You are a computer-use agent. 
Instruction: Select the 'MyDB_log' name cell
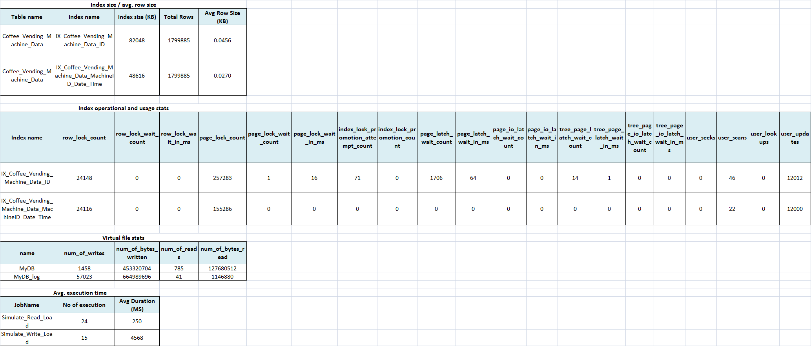click(27, 277)
